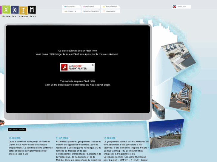Open the Métiers menu item

point(91,7)
